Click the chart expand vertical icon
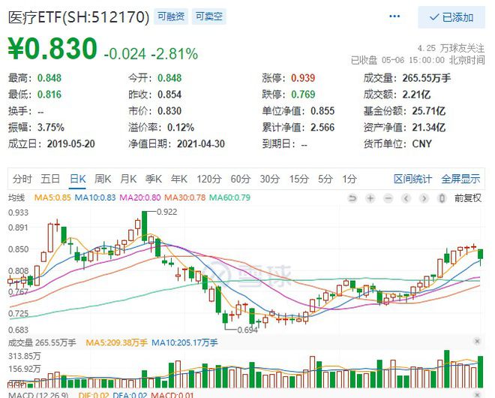 pos(442,198)
